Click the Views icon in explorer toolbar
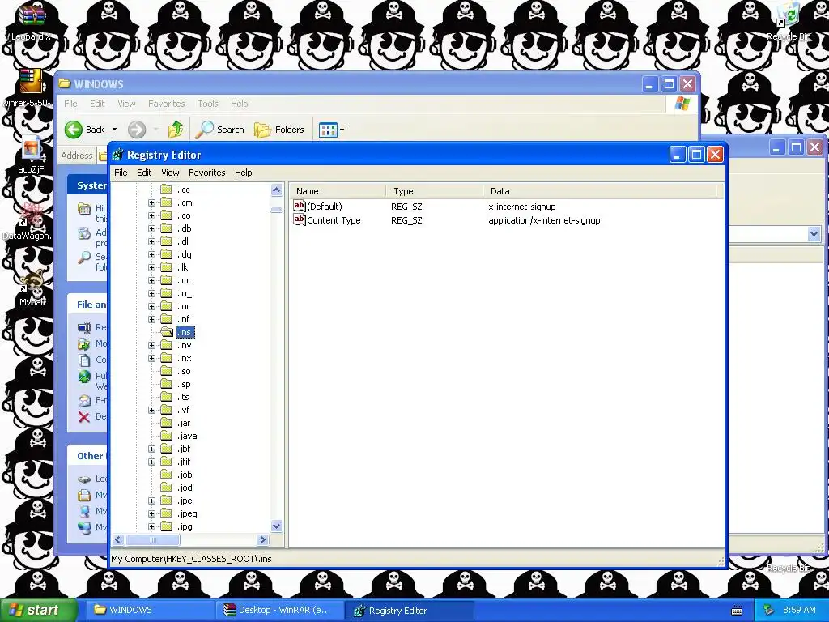 tap(328, 130)
